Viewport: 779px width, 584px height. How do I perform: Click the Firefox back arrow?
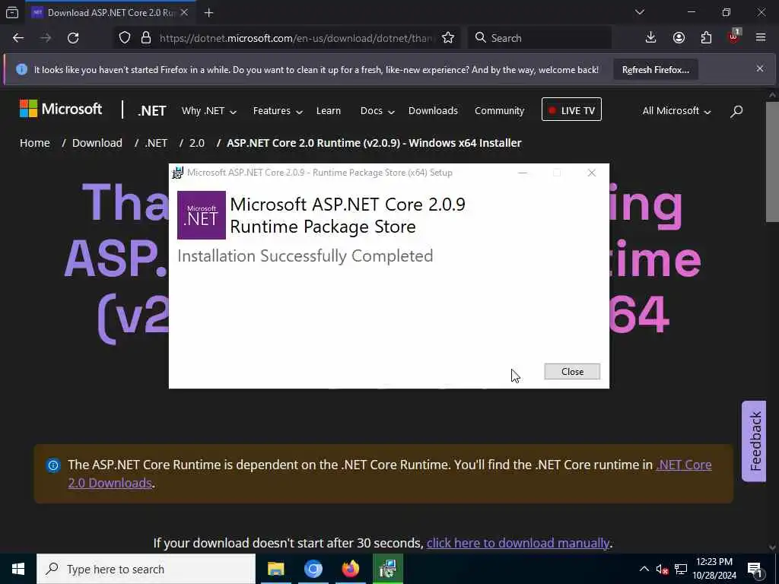point(18,38)
